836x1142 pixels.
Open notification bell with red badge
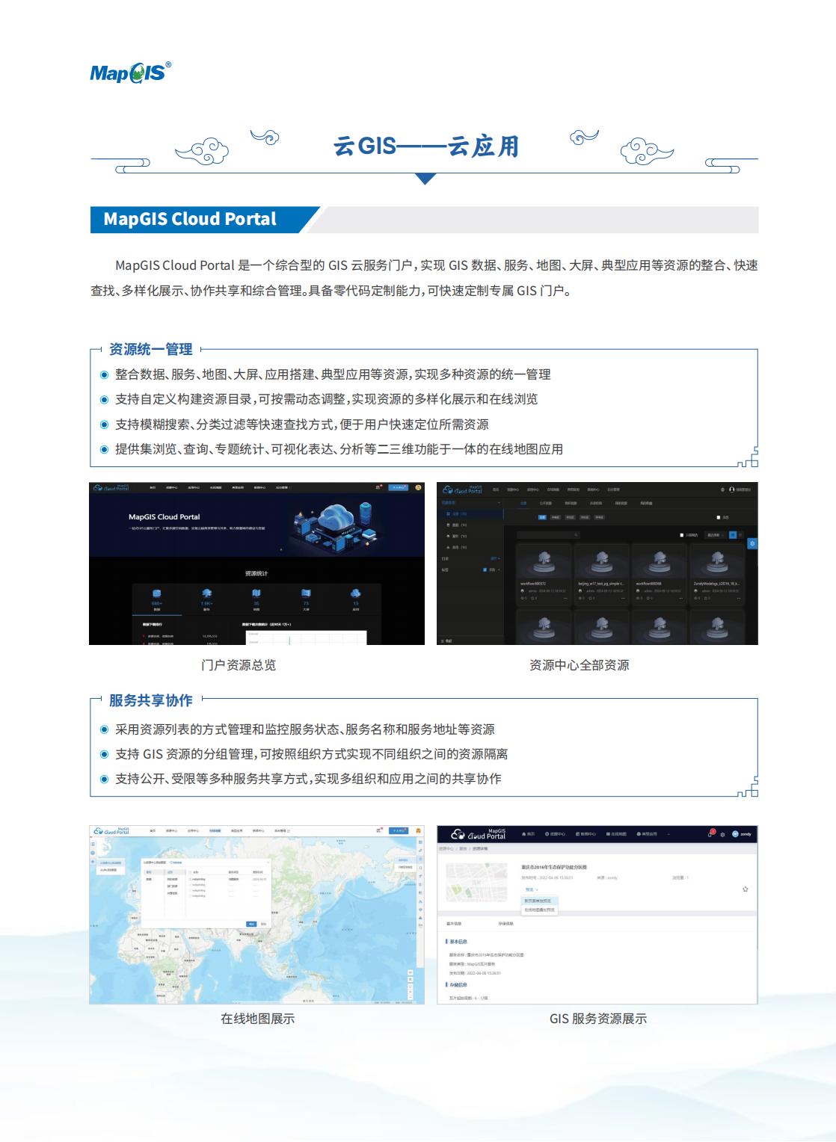click(712, 833)
